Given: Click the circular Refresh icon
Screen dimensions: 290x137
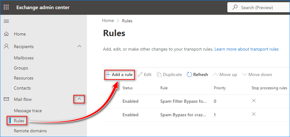Looking at the screenshot, I should click(x=189, y=74).
